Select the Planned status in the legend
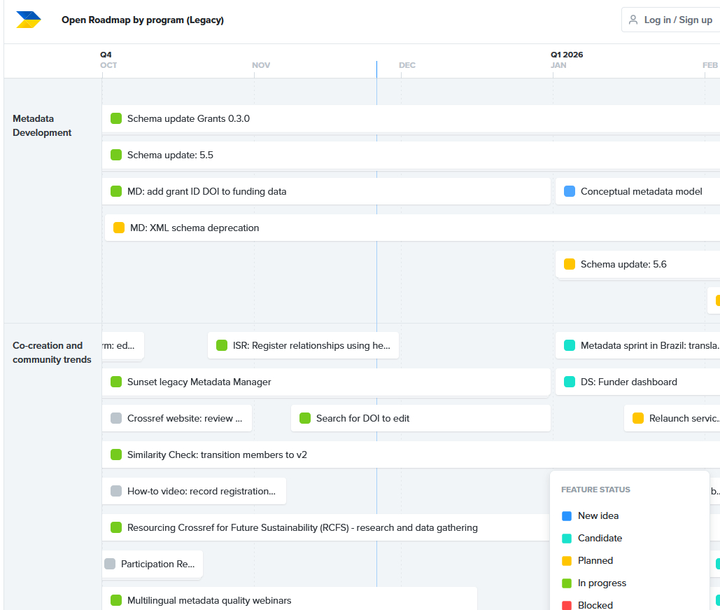Image resolution: width=720 pixels, height=610 pixels. [595, 560]
